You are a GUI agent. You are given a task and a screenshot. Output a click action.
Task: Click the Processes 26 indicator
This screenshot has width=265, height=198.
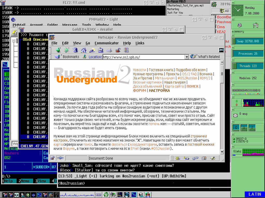pos(248,54)
